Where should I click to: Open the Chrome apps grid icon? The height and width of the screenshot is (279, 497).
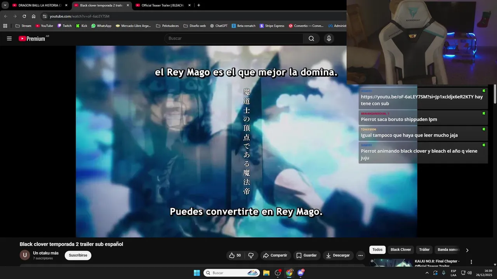pyautogui.click(x=5, y=26)
